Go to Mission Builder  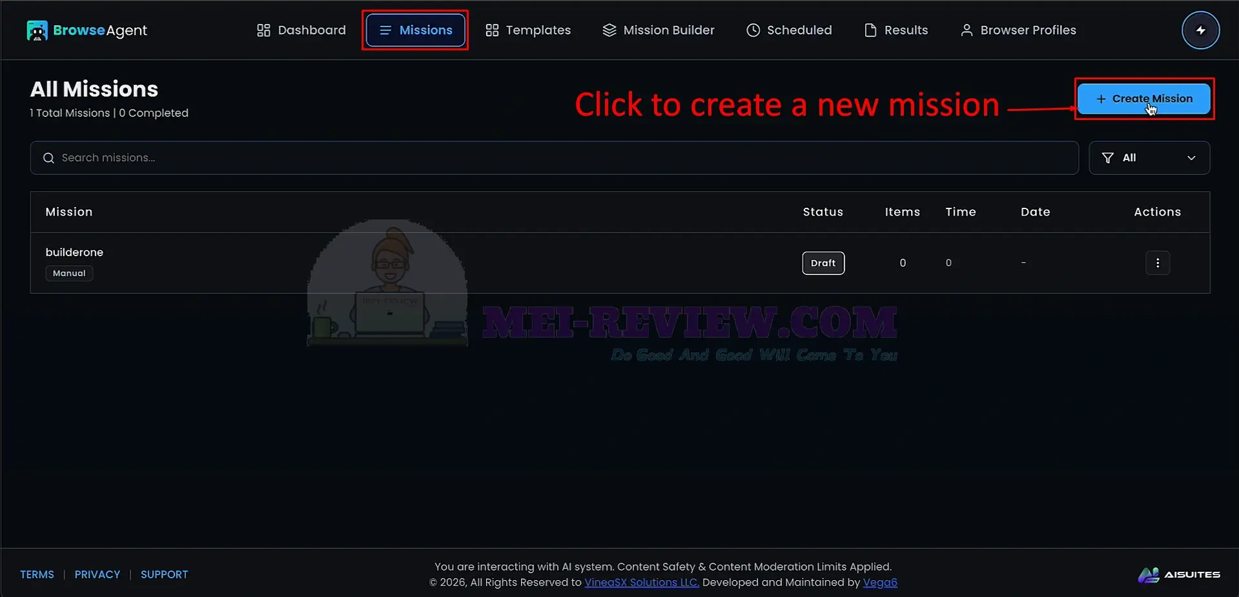659,30
